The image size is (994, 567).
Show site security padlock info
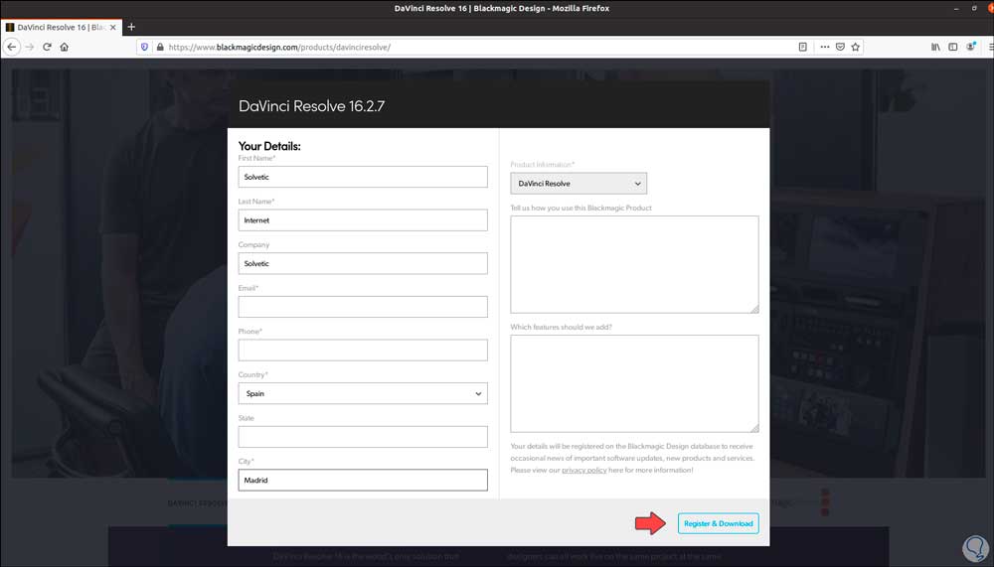tap(160, 47)
